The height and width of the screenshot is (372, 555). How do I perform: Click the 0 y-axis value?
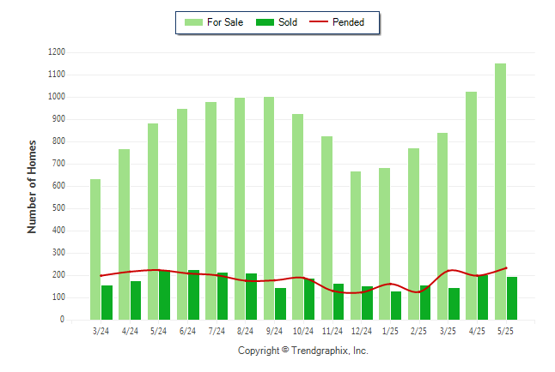63,319
